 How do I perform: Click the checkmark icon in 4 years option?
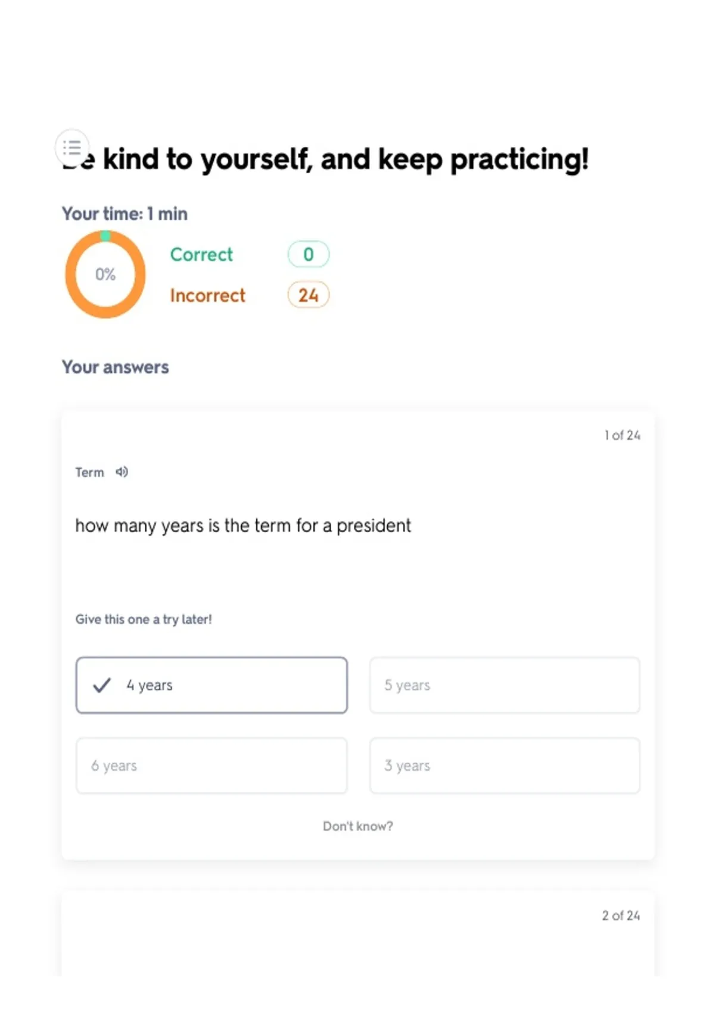(x=102, y=685)
